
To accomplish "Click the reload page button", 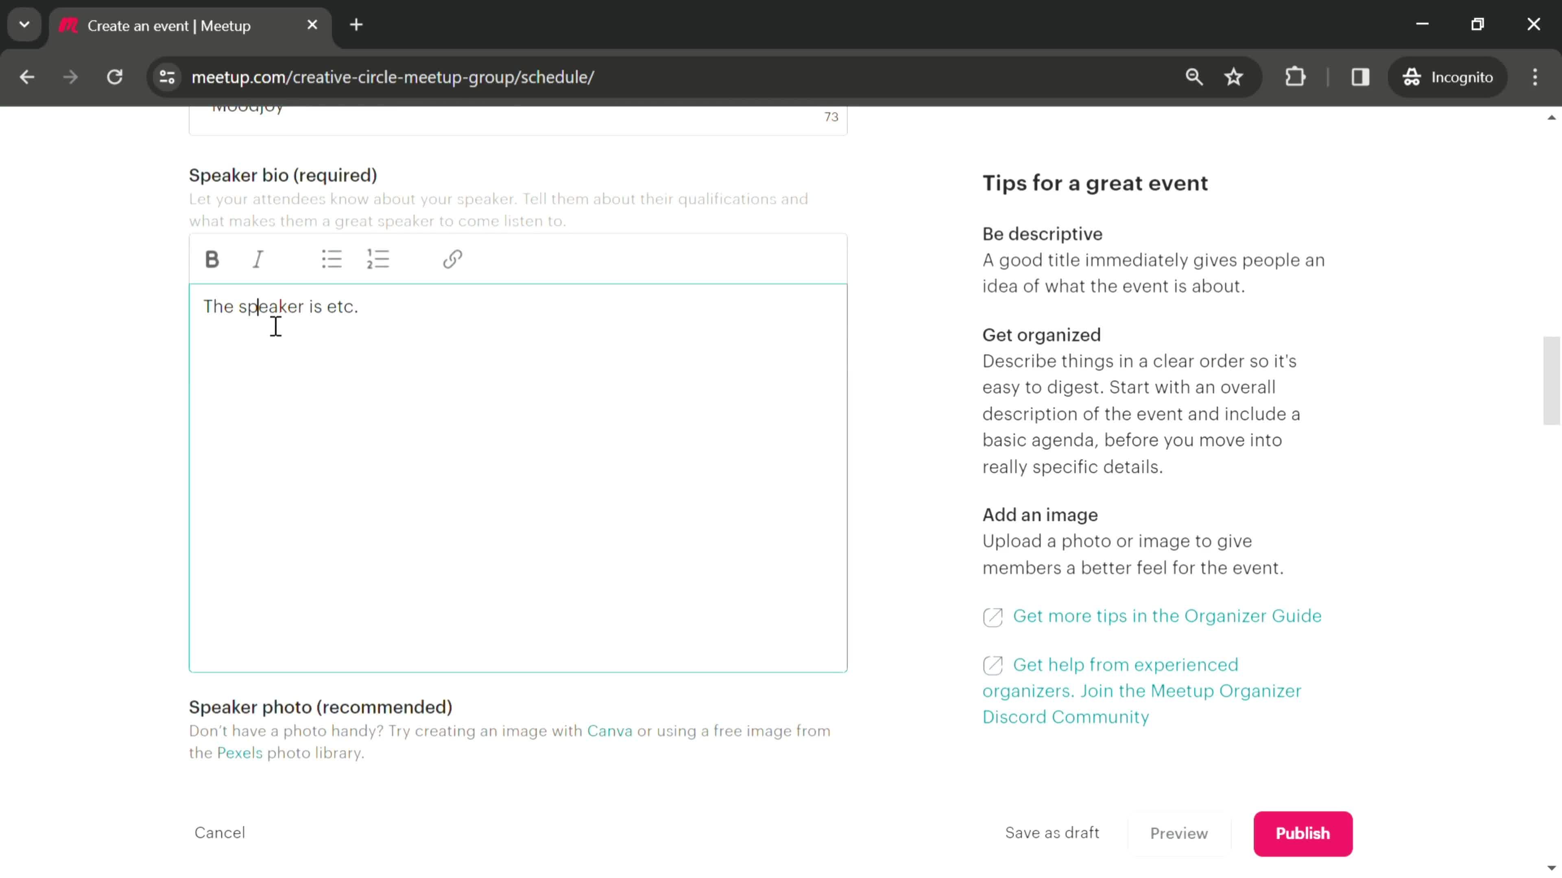I will pos(115,76).
